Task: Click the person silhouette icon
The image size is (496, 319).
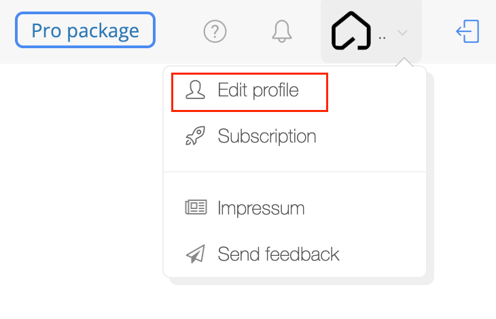Action: [195, 90]
